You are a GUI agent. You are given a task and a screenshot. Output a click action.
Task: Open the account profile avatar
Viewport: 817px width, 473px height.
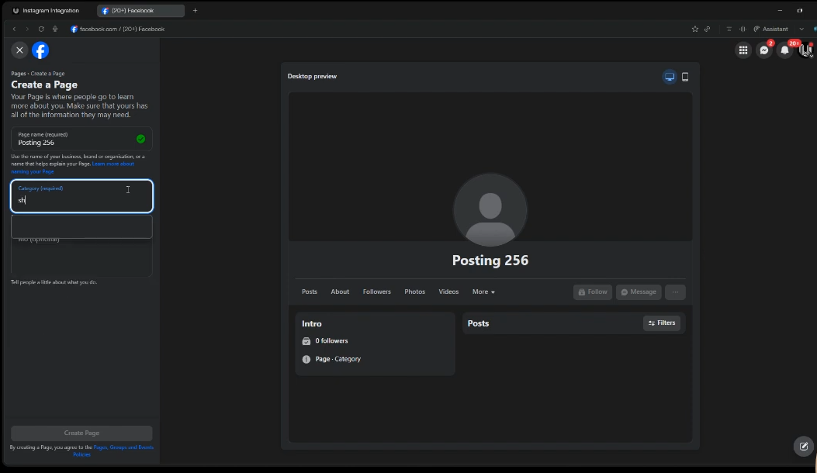(x=805, y=50)
